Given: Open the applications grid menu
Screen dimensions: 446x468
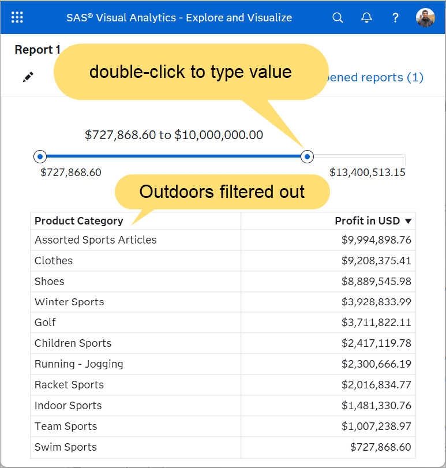Looking at the screenshot, I should click(17, 17).
